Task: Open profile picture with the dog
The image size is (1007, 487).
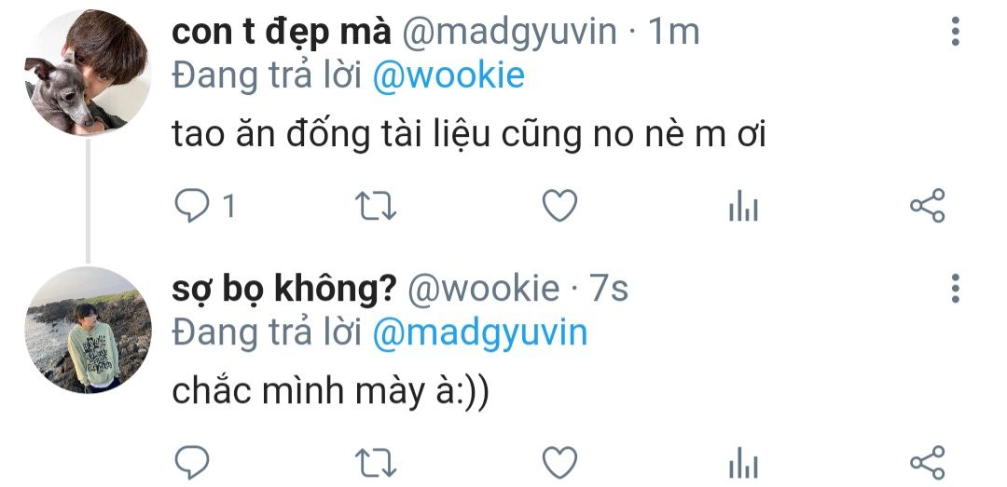Action: [88, 73]
